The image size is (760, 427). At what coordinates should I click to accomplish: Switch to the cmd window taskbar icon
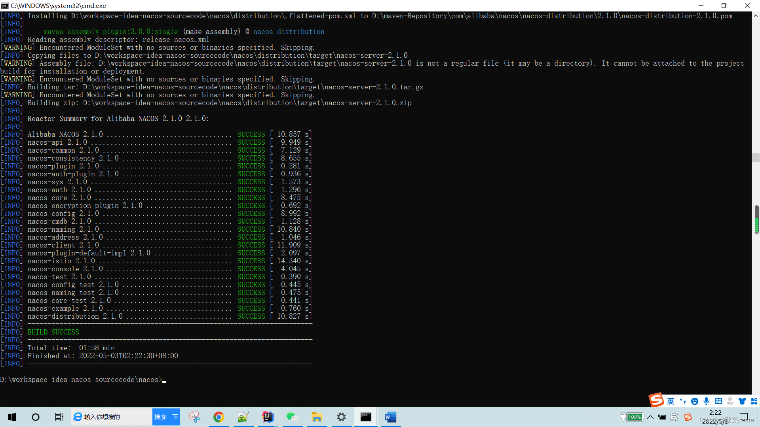tap(366, 417)
